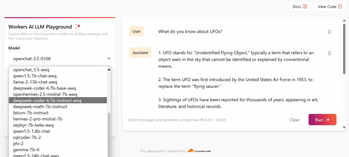The width and height of the screenshot is (349, 157).
Task: Click the Workers AI LLM Playground title
Action: (x=40, y=27)
